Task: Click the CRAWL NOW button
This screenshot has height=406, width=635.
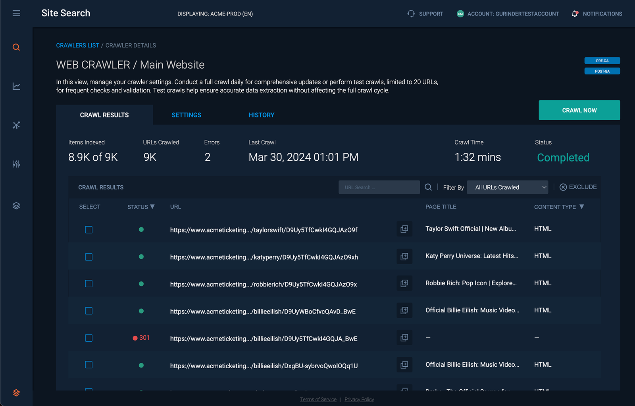Action: (579, 110)
